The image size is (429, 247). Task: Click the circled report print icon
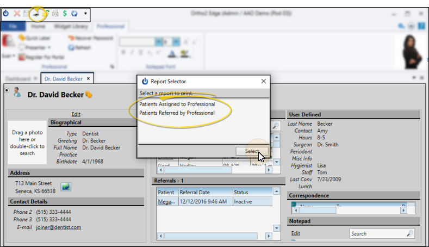click(36, 13)
